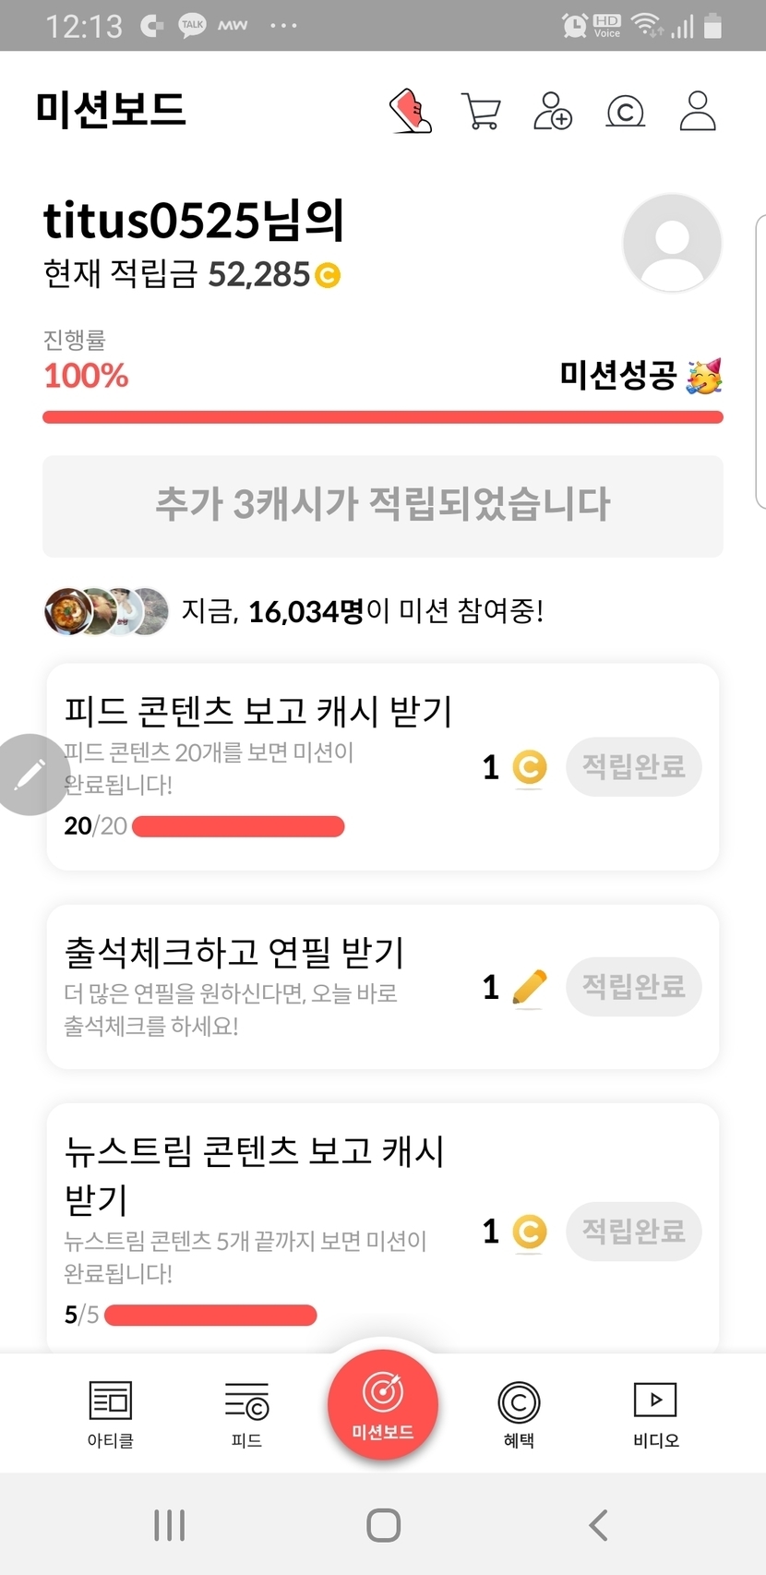Switch to the 아티클 tab
Image resolution: width=766 pixels, height=1575 pixels.
click(x=111, y=1413)
